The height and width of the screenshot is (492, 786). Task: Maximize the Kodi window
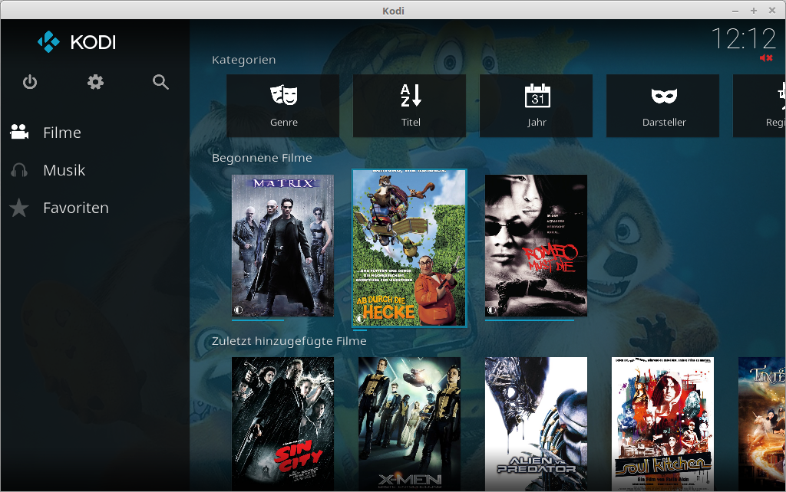[x=754, y=11]
